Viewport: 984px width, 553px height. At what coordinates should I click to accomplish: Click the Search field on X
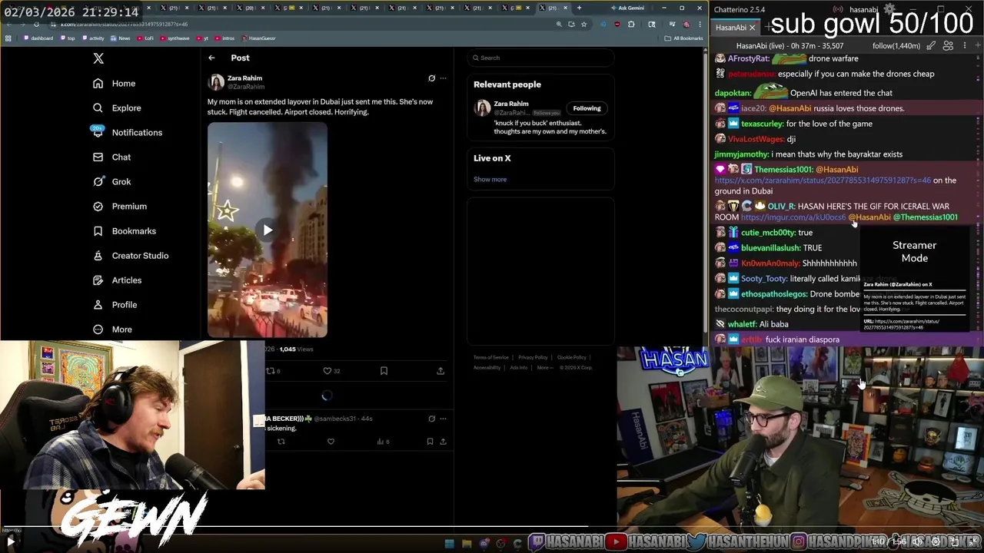540,58
